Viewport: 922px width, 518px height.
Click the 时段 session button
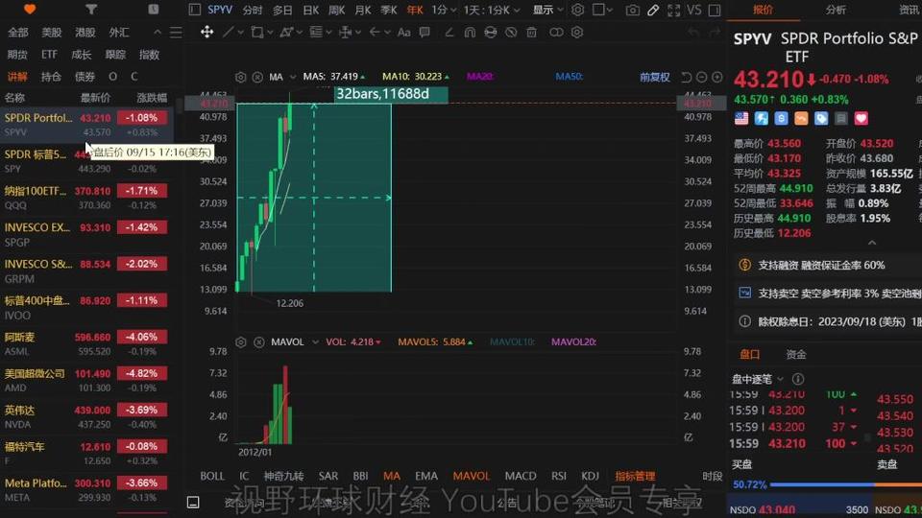pos(712,476)
